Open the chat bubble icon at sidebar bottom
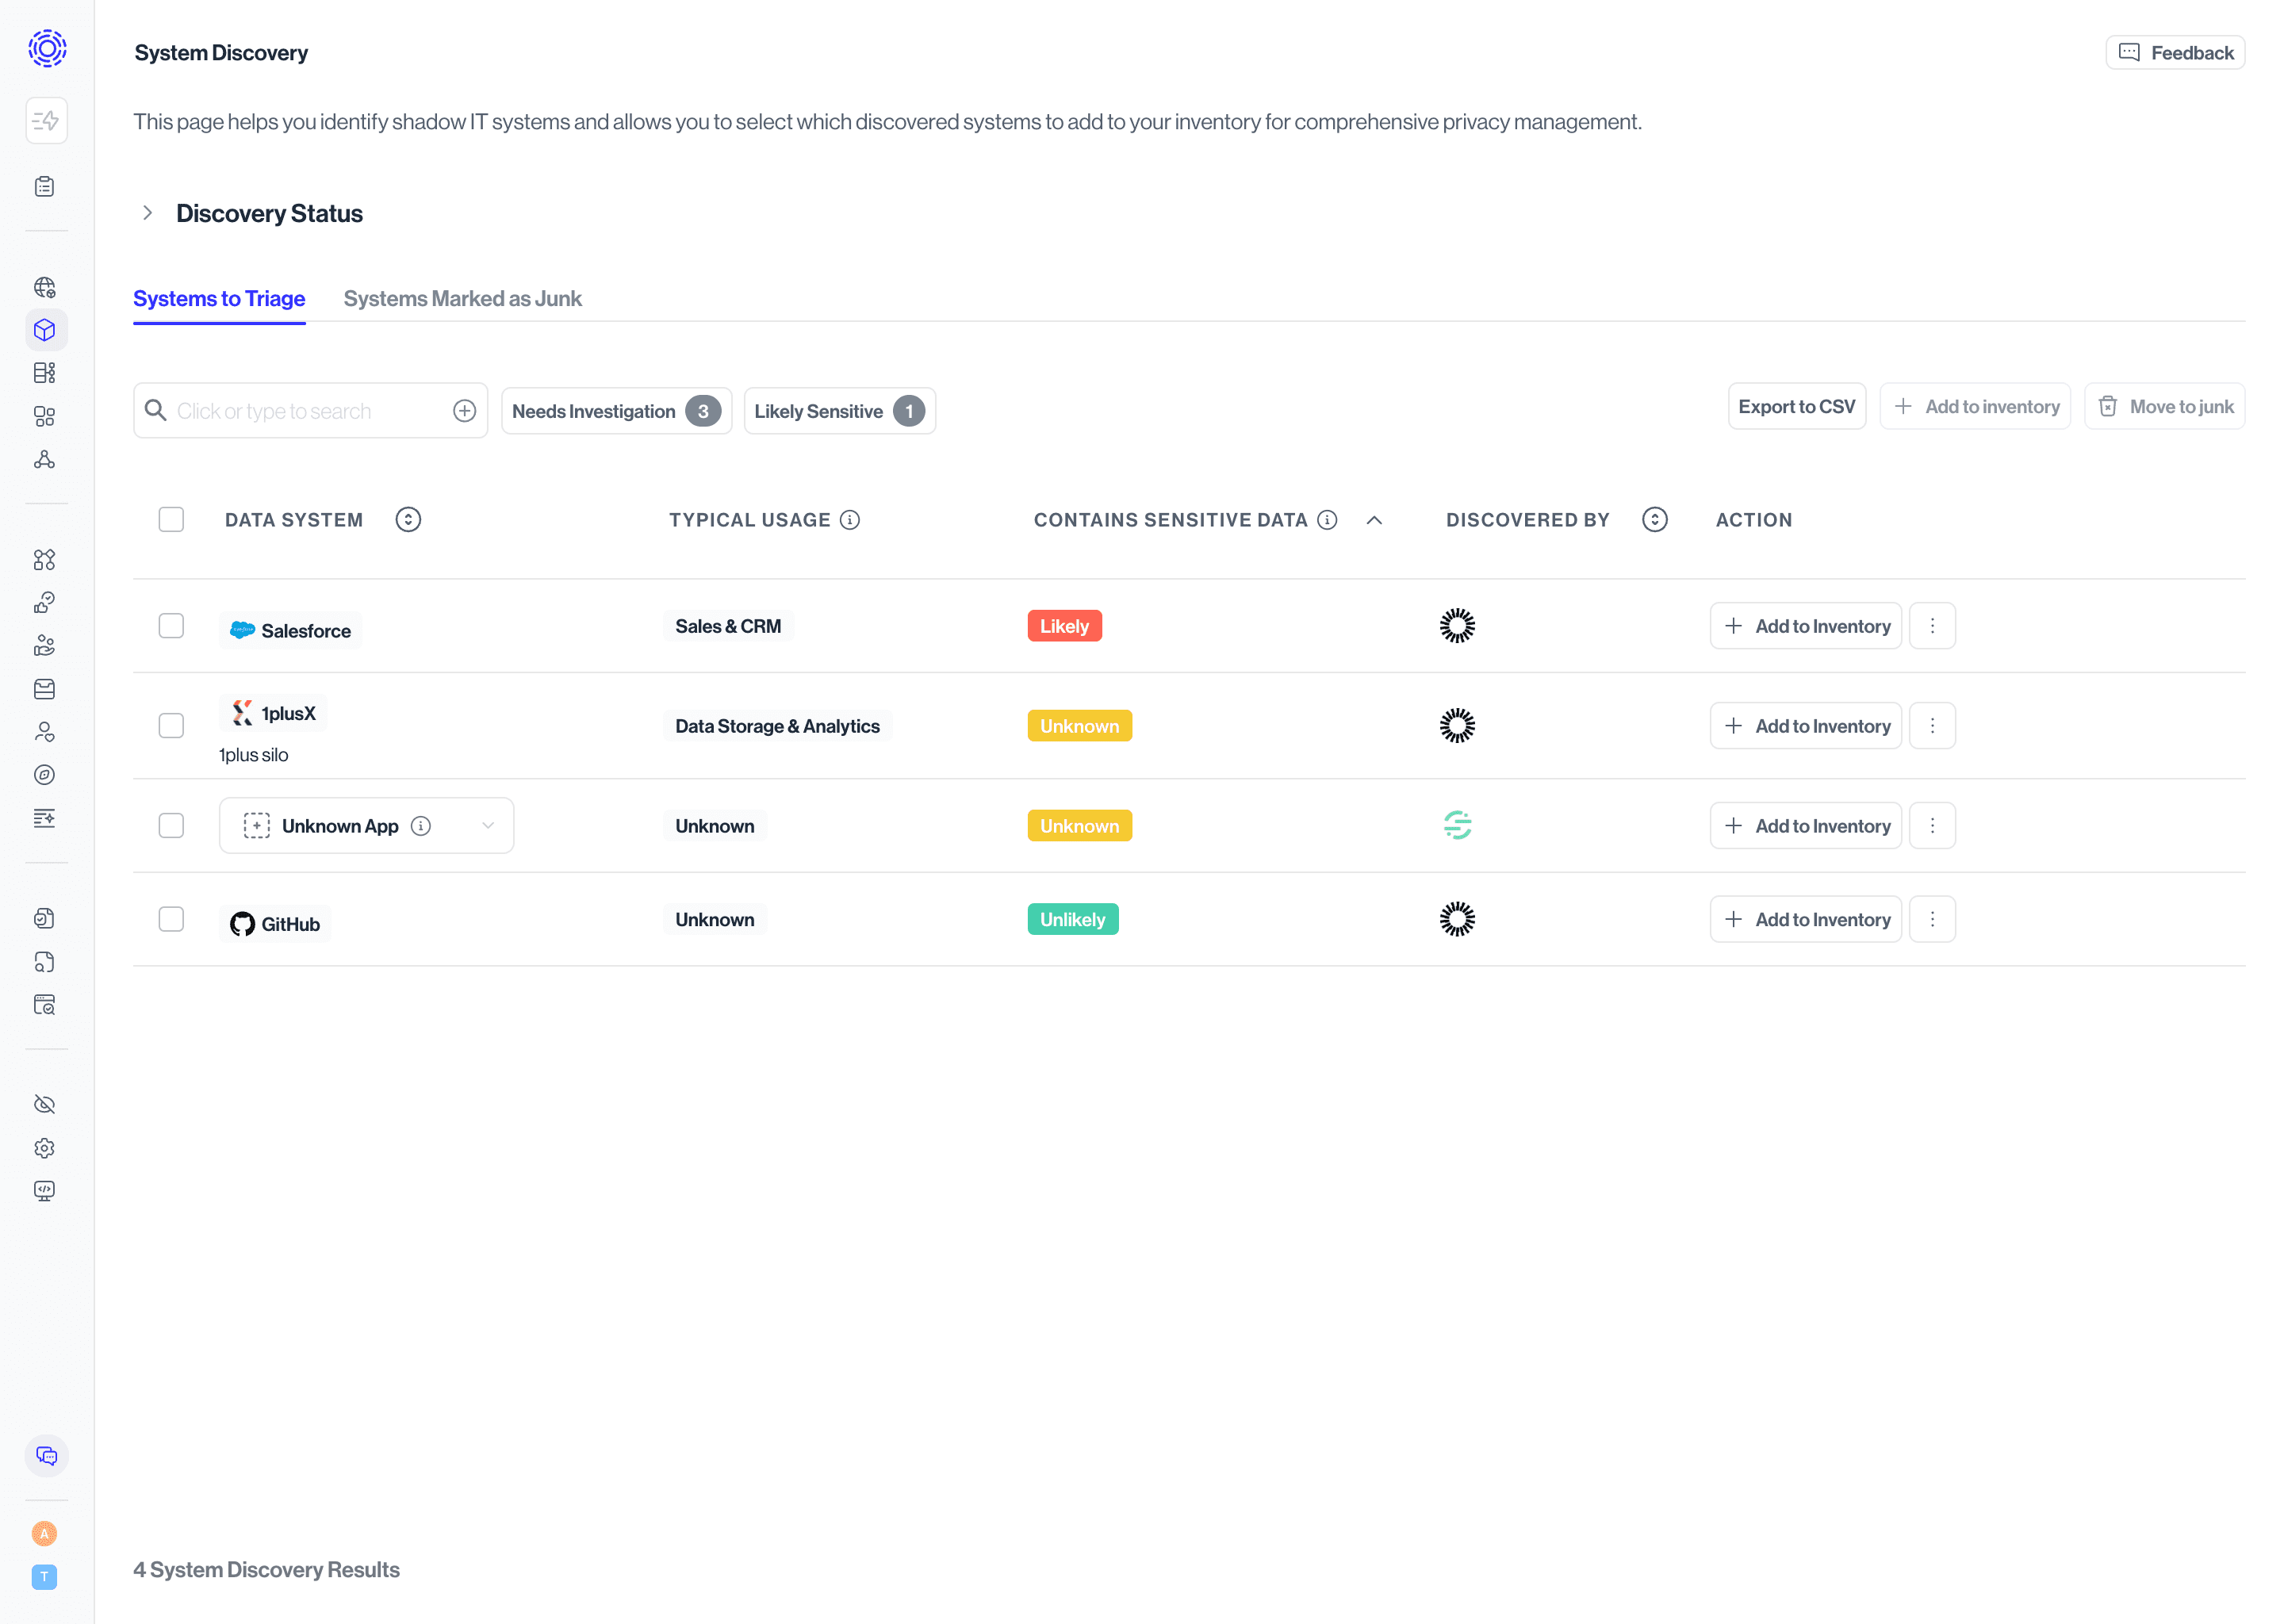Viewport: 2284px width, 1624px height. point(46,1456)
